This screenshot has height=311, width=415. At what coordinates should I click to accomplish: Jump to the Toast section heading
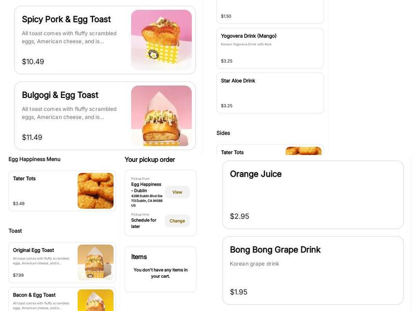(x=16, y=231)
